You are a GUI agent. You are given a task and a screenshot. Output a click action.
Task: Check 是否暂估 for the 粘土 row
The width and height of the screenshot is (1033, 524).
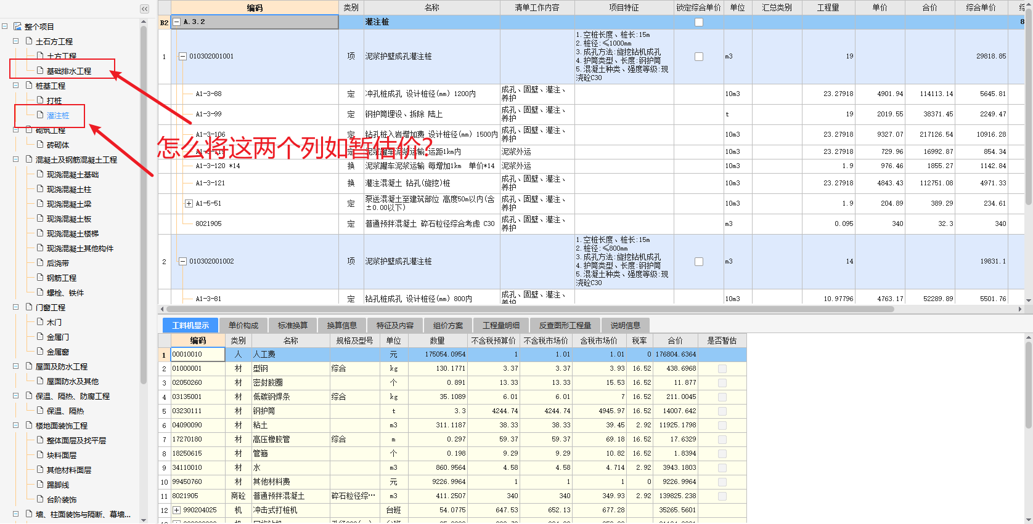click(722, 425)
